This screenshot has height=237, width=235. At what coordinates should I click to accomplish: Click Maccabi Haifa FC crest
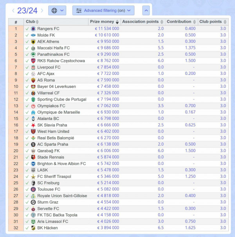33,48
